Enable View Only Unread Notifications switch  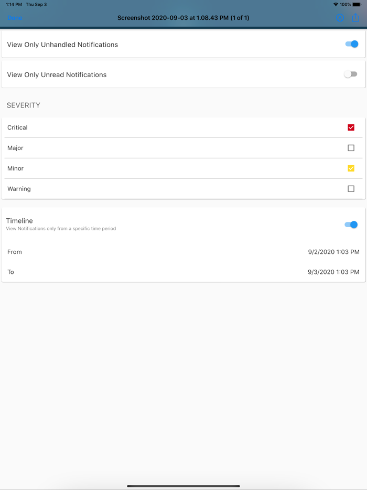pyautogui.click(x=351, y=74)
